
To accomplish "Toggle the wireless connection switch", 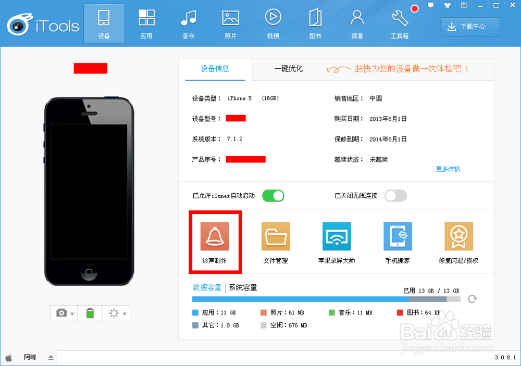I will coord(396,196).
